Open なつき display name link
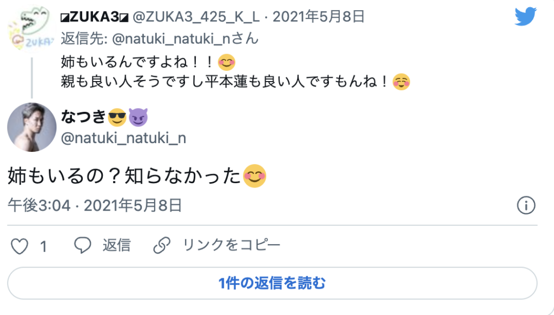This screenshot has height=315, width=554. pyautogui.click(x=104, y=117)
